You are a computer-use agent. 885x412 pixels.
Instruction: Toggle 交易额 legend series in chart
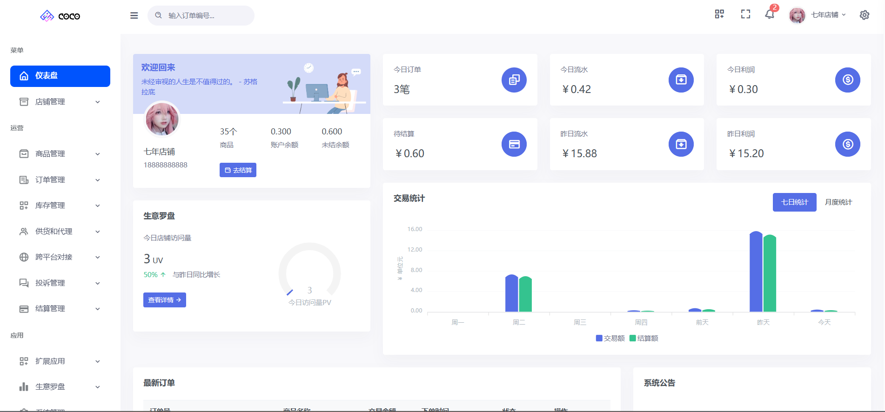point(610,338)
